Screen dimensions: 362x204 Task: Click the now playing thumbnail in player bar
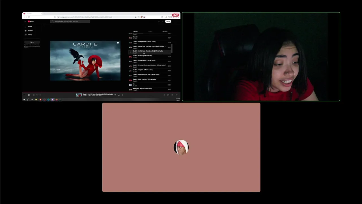[79, 95]
